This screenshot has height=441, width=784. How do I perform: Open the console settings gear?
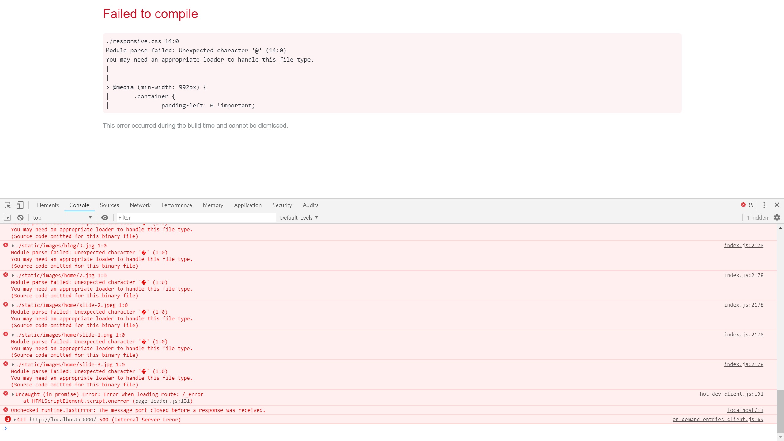(x=777, y=217)
